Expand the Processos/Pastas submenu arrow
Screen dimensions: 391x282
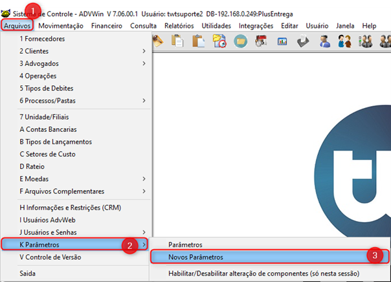click(144, 101)
